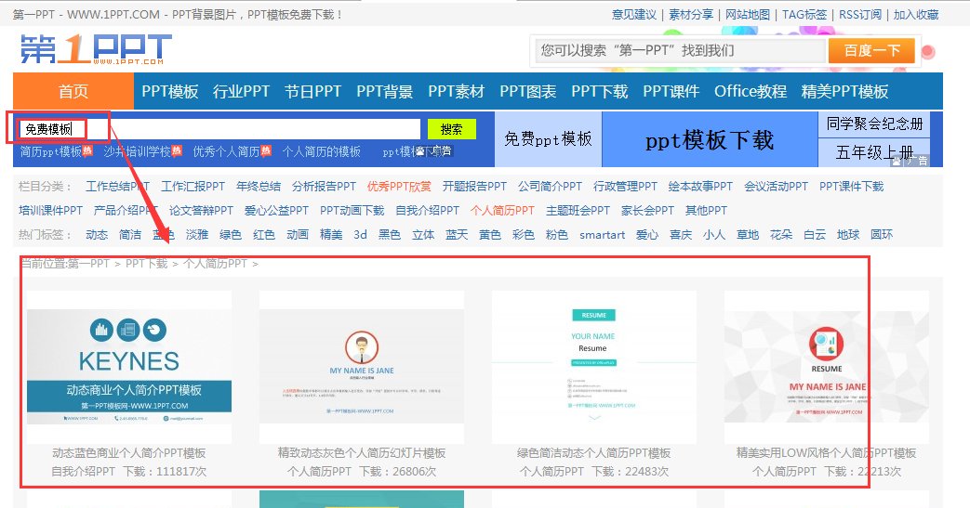The image size is (970, 508).
Task: Click 自我介绍PPT under the first template
Action: coord(83,472)
